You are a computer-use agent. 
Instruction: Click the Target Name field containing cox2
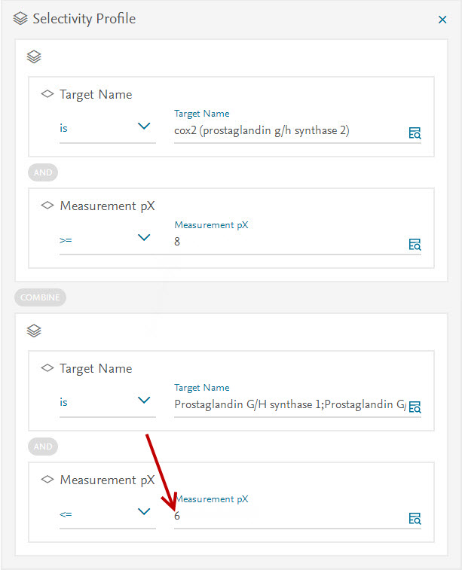[286, 131]
